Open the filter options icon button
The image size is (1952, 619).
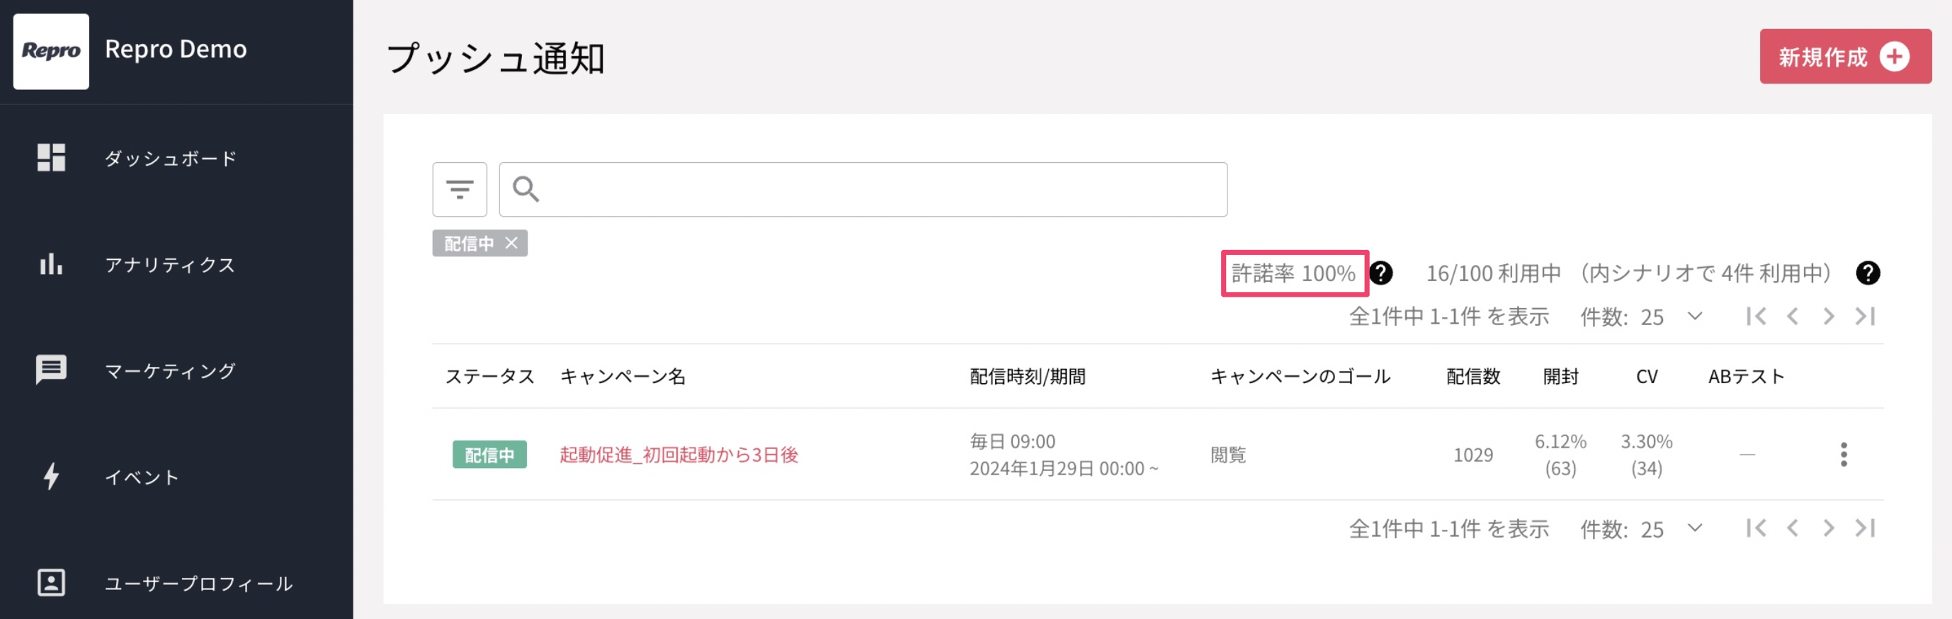coord(459,189)
